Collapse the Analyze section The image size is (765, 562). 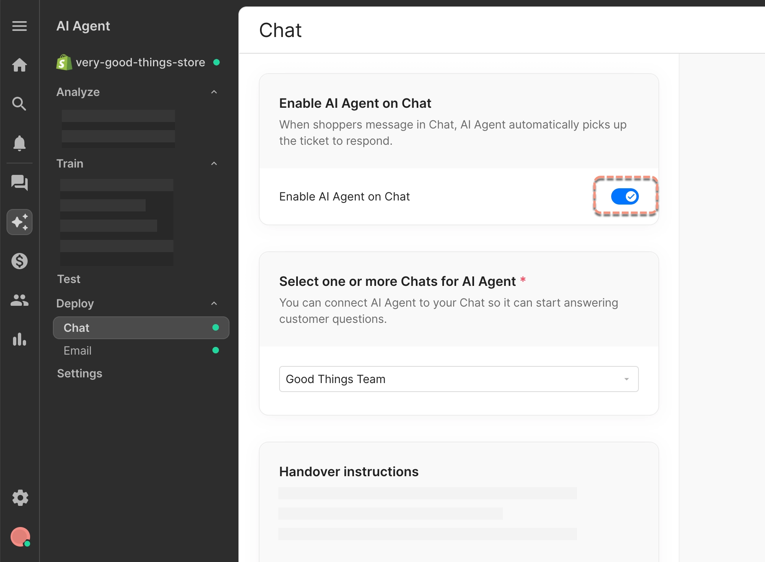[x=214, y=92]
